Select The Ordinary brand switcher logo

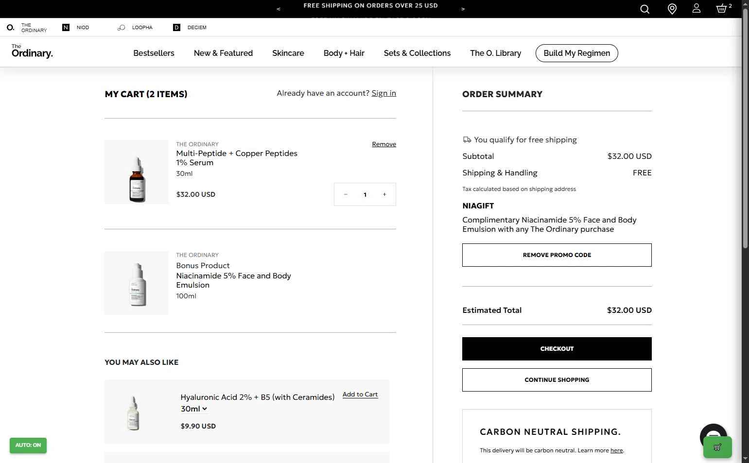pos(27,28)
